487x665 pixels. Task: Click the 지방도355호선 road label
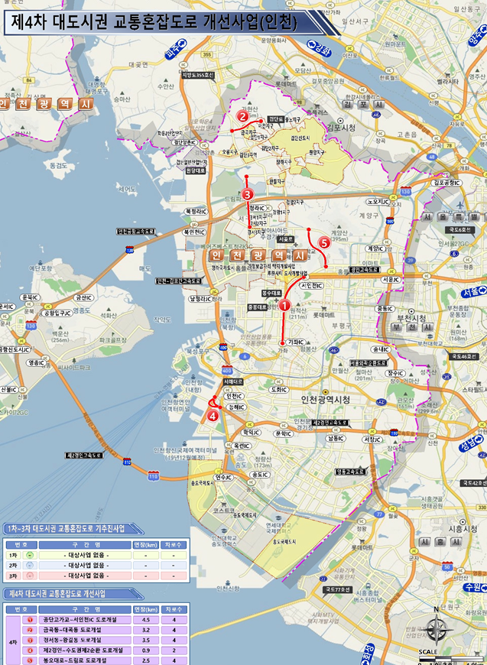(x=198, y=75)
